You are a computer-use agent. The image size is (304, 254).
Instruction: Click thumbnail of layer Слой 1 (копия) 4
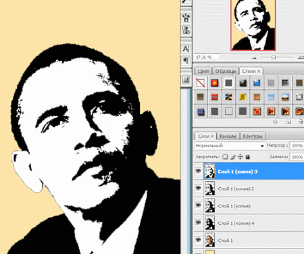pyautogui.click(x=210, y=223)
